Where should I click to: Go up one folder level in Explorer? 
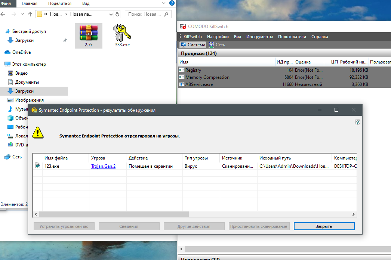[30, 14]
